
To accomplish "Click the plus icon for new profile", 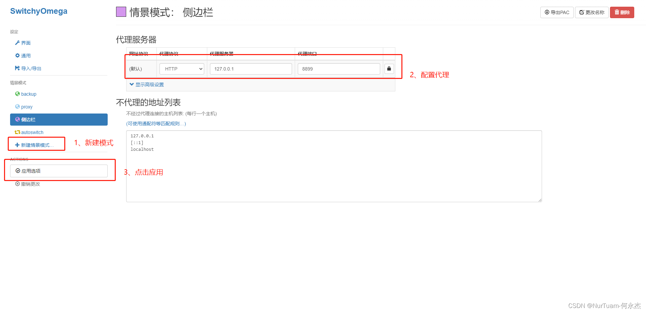I will [x=17, y=145].
